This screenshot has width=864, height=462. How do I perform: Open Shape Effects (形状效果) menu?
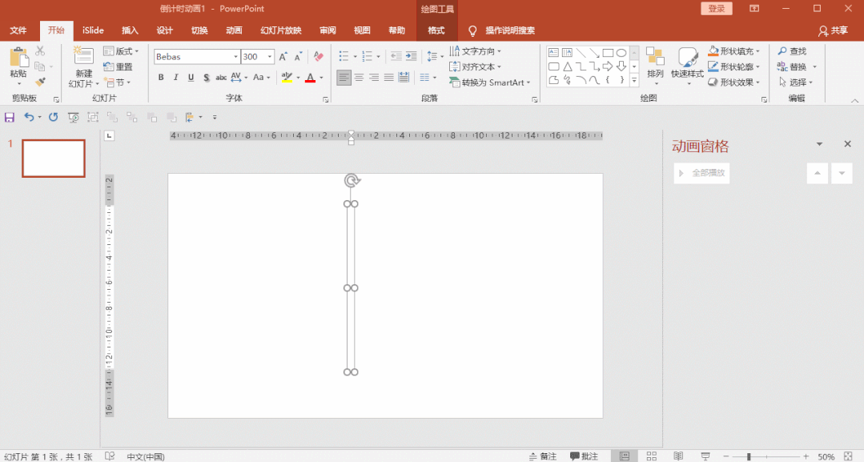734,82
